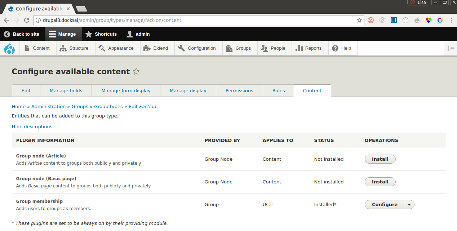457x231 pixels.
Task: Open the Chrome three-dot menu
Action: pos(451,21)
